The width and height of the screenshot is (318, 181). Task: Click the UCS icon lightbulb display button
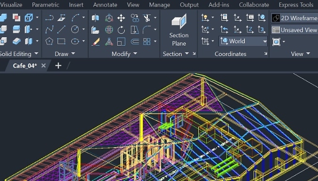click(205, 17)
